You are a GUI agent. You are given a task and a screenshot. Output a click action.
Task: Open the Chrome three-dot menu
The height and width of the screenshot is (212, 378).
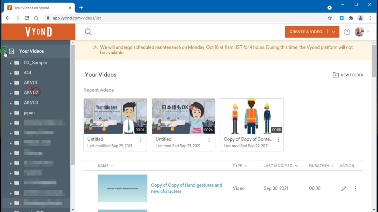[x=370, y=18]
